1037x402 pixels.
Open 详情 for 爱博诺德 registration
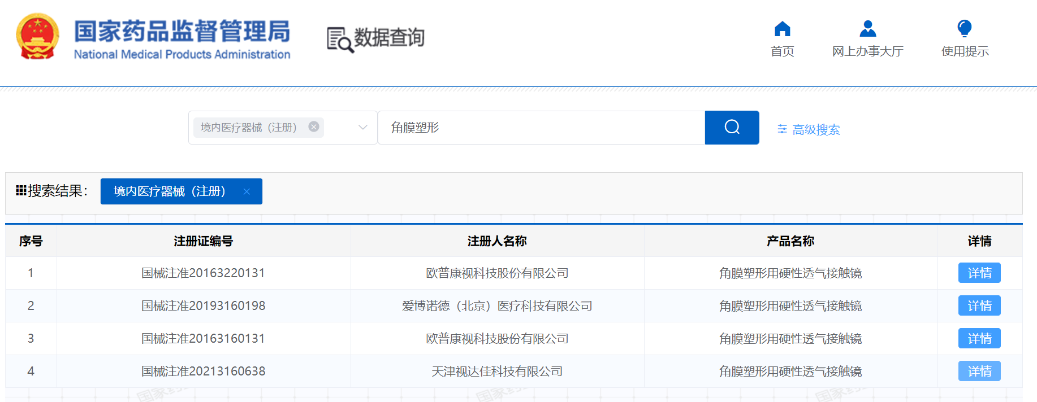click(979, 306)
